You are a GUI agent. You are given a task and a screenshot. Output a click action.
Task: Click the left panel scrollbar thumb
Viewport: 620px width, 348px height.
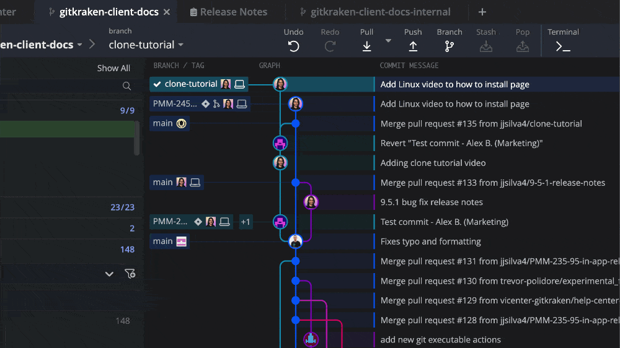click(x=137, y=138)
